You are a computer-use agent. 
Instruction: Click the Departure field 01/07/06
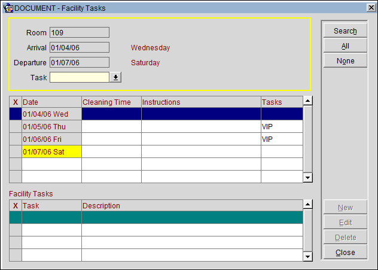[x=80, y=62]
